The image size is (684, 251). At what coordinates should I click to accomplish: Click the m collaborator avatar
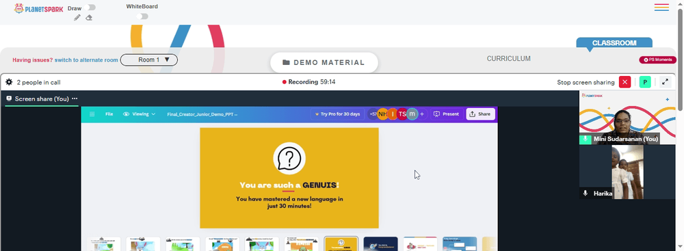[412, 114]
